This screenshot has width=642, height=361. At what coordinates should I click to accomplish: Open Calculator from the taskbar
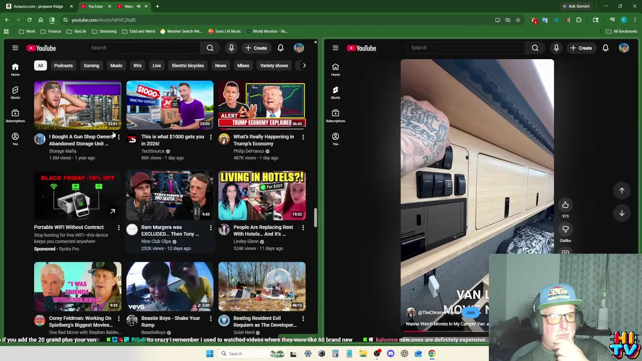[335, 353]
